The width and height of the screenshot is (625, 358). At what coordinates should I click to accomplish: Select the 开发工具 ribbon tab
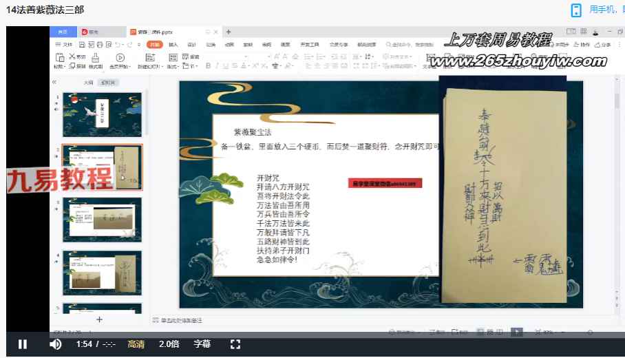310,45
